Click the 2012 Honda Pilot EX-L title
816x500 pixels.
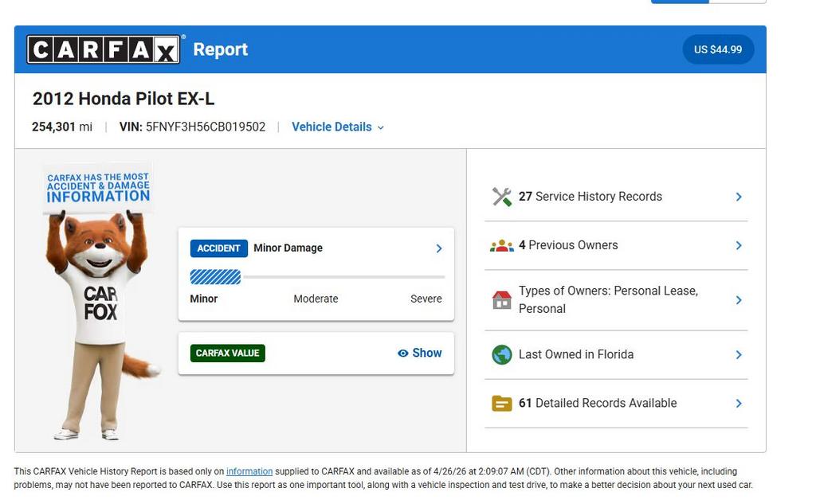[124, 99]
